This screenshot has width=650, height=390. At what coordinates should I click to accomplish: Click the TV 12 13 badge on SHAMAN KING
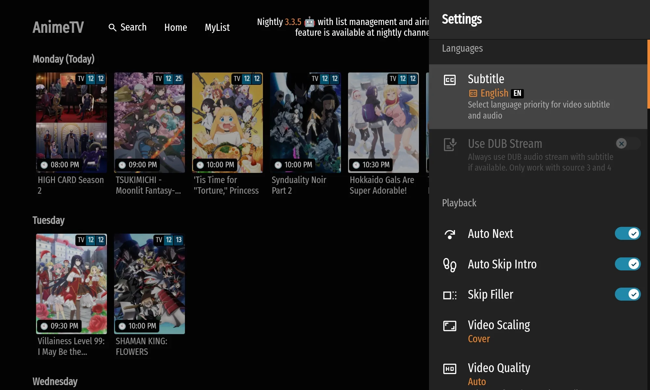[169, 240]
